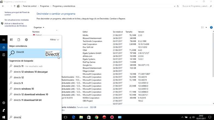Open the clock showing 20:02 in the taskbar

click(201, 117)
